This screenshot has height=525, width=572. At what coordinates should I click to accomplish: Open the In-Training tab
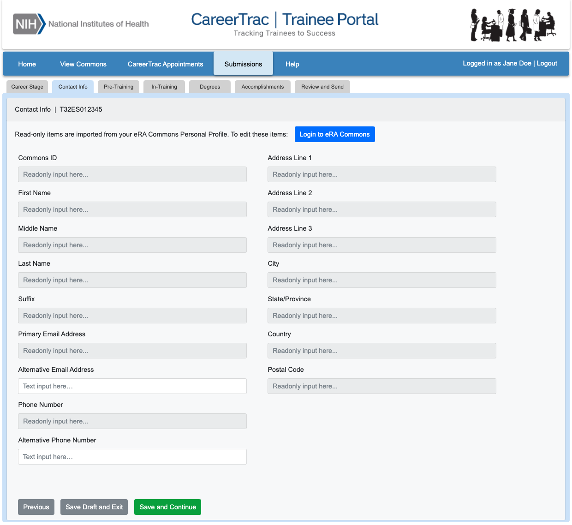click(164, 87)
